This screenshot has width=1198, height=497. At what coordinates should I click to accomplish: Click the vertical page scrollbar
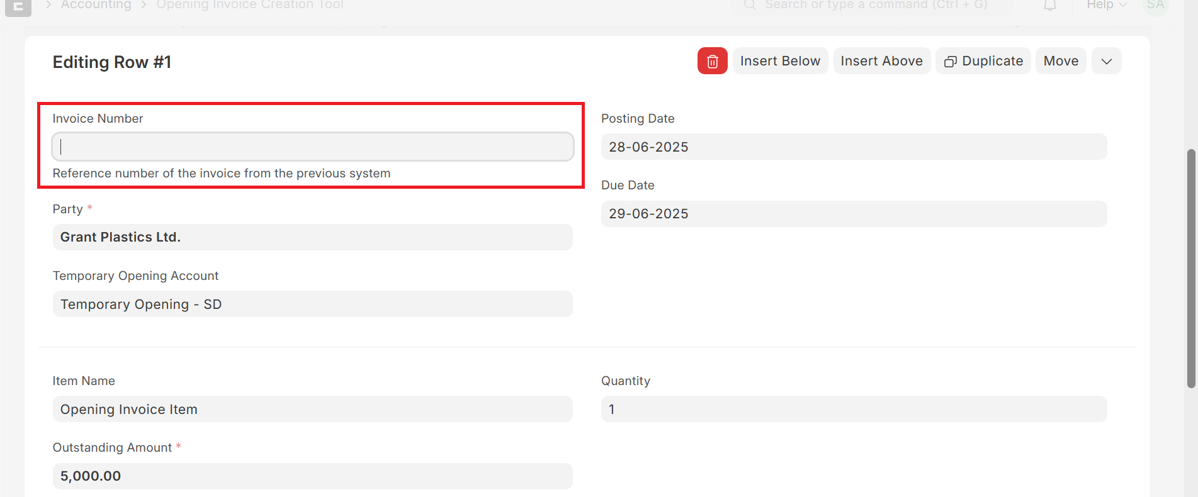point(1190,269)
